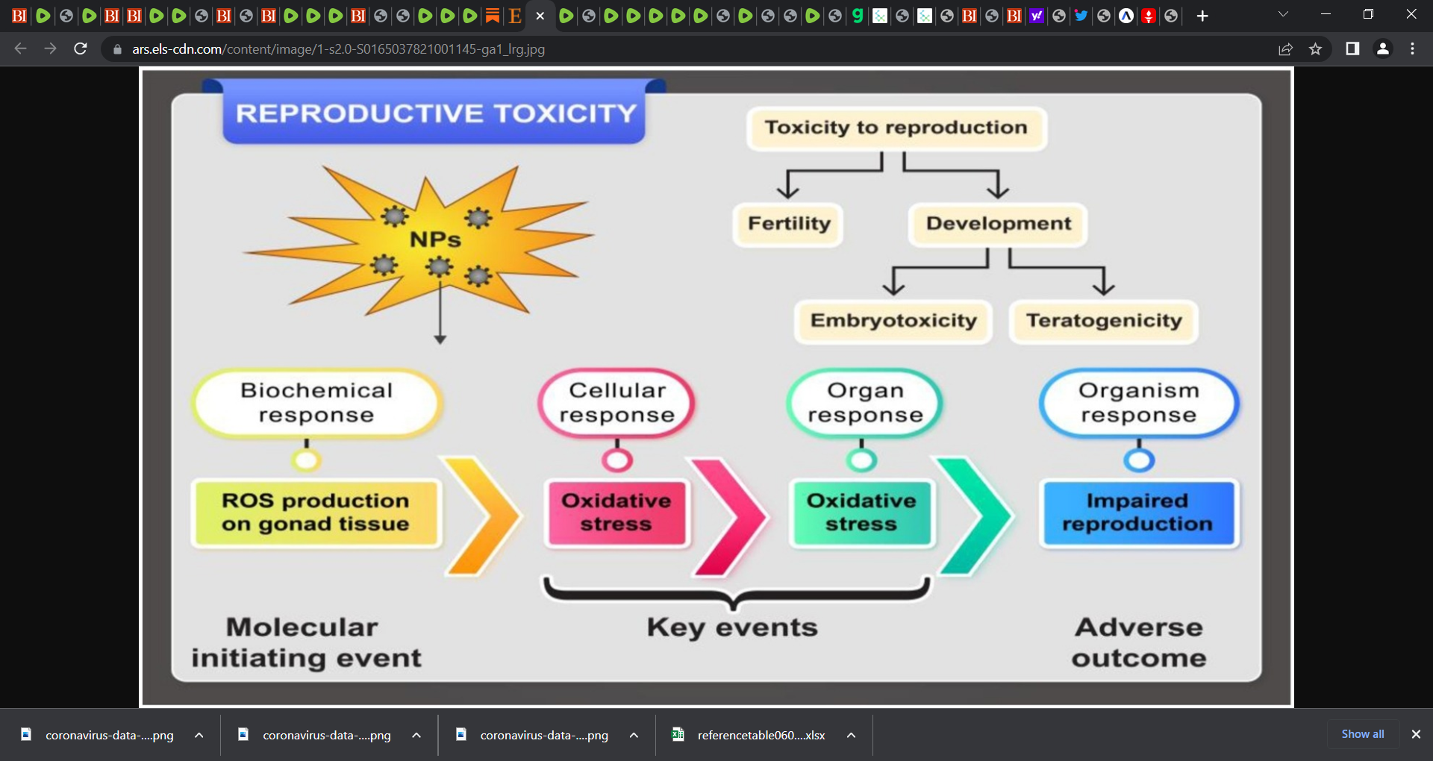This screenshot has height=761, width=1433.
Task: Switch to the white circle A-logo tab
Action: click(x=1126, y=16)
